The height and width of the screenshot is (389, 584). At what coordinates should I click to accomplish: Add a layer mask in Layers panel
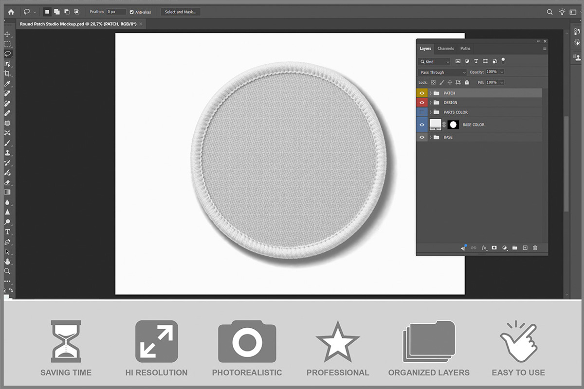pyautogui.click(x=494, y=248)
